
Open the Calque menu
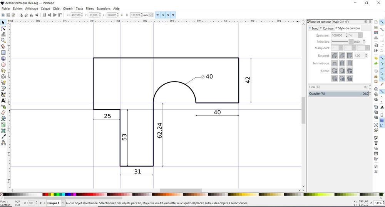coord(45,8)
